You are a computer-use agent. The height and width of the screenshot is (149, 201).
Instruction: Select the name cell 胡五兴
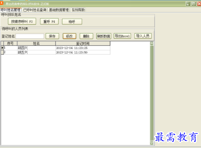tap(36, 52)
